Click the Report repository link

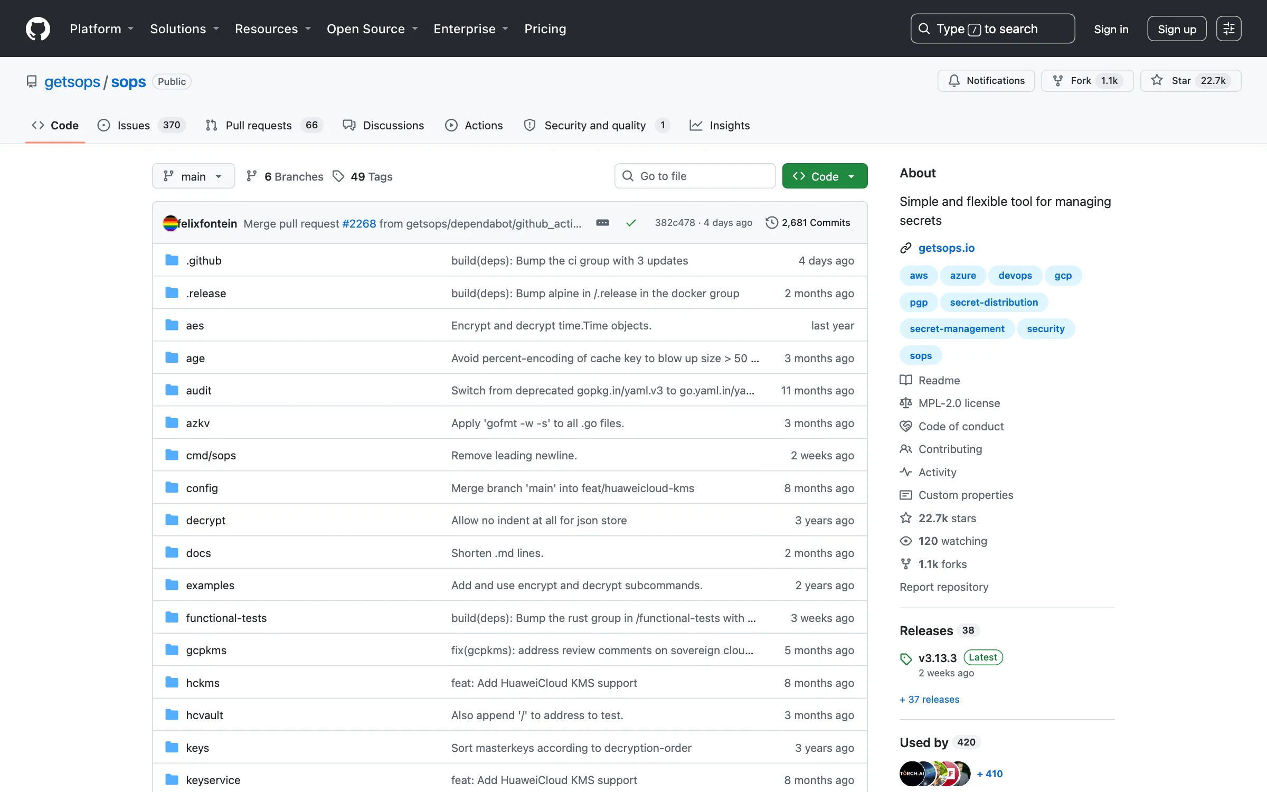click(x=944, y=587)
